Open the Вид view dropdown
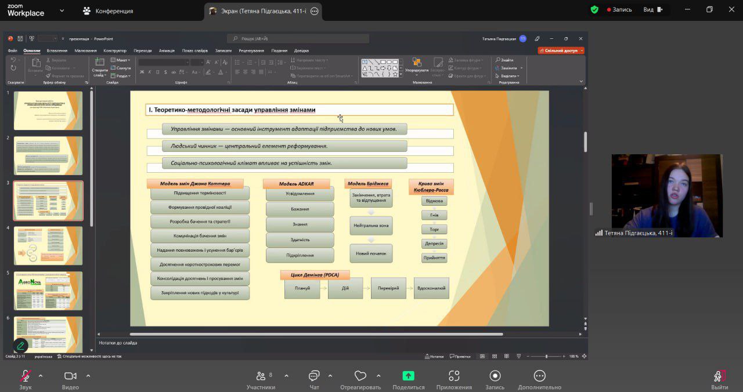Screen dimensions: 743x392 point(652,10)
